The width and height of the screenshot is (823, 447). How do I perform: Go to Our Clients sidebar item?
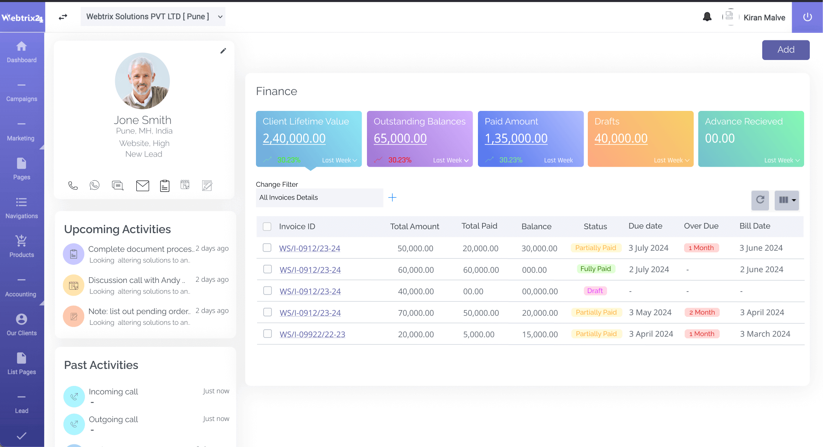(22, 325)
